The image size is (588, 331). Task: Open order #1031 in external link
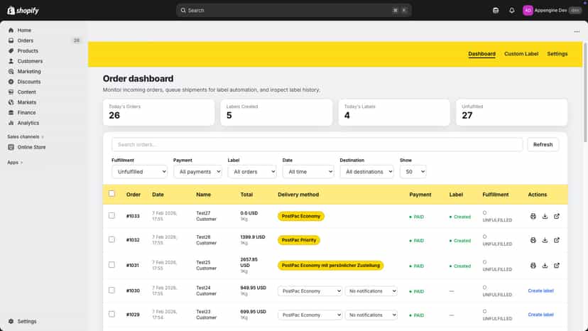pos(557,266)
